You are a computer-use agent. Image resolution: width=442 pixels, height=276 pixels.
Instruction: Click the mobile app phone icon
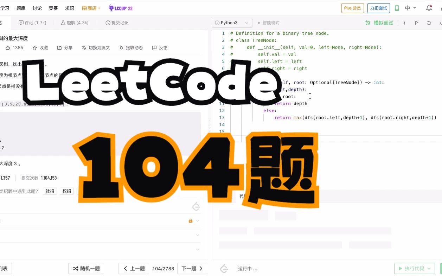click(x=397, y=7)
